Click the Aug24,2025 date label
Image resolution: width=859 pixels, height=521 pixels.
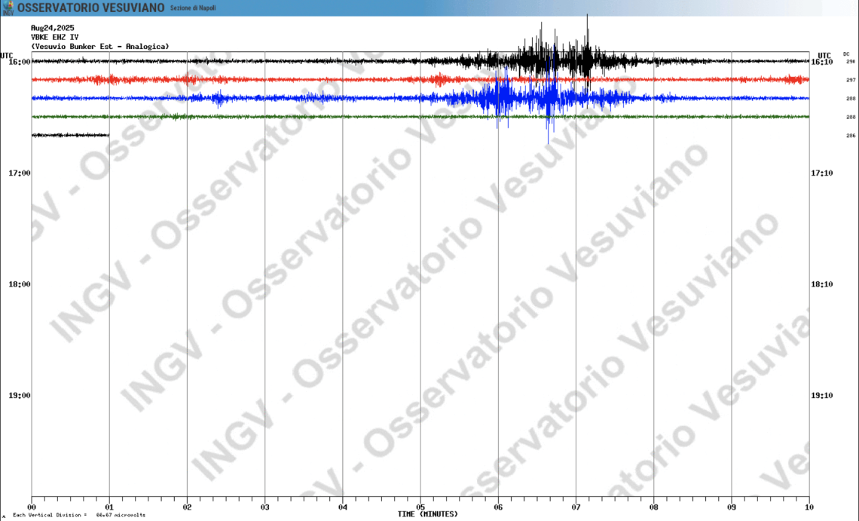(53, 28)
